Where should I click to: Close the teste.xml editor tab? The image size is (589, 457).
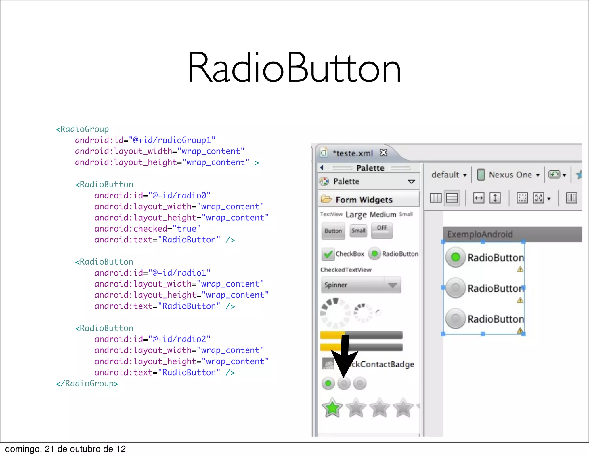(x=383, y=153)
